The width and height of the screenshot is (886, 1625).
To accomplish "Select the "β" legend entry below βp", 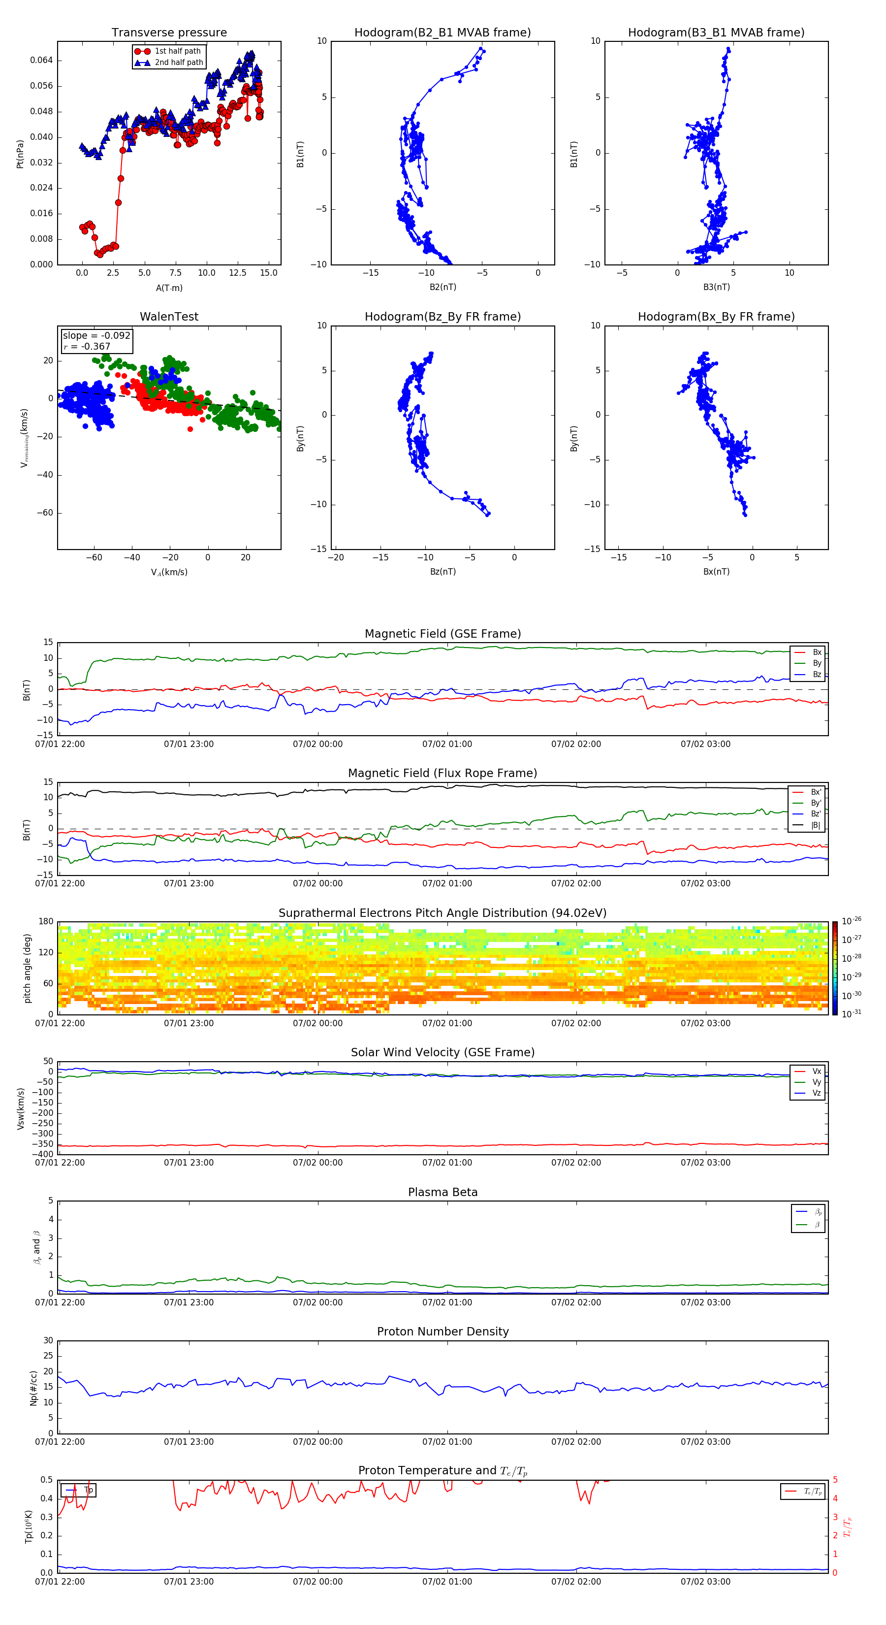I will click(808, 1225).
